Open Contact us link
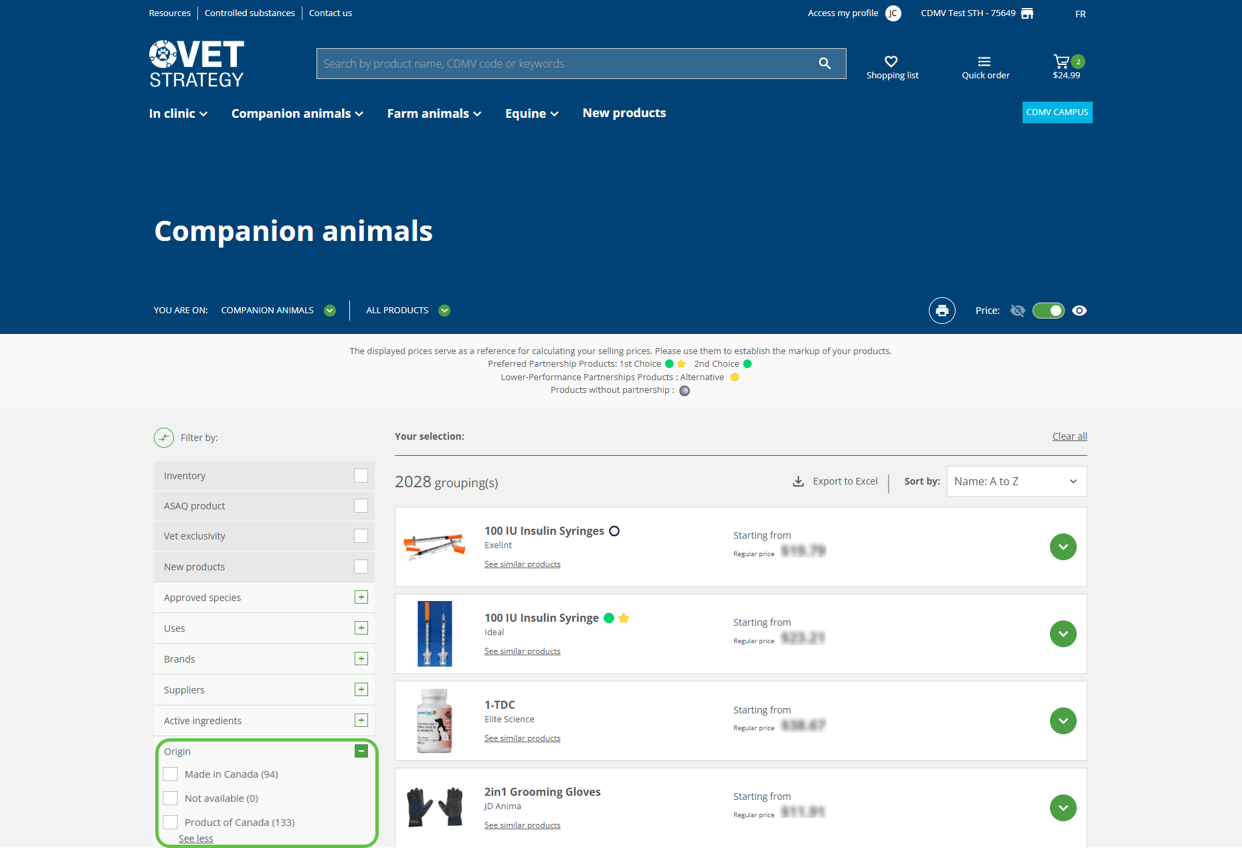 point(330,13)
